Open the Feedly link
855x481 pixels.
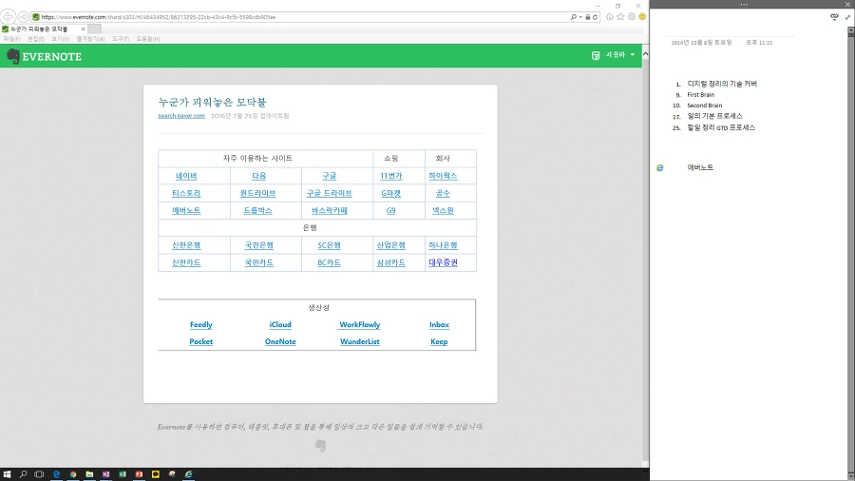click(201, 324)
